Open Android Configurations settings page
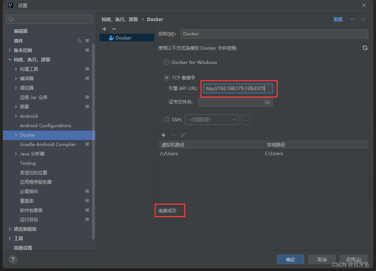Image resolution: width=376 pixels, height=271 pixels. point(46,126)
